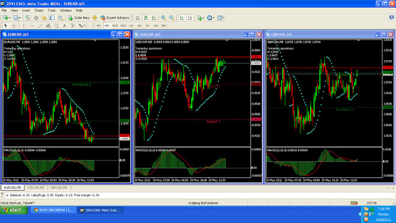Viewport: 396px width, 223px height.
Task: Click the chart shift triangle in EURUSD chart
Action: (x=95, y=40)
